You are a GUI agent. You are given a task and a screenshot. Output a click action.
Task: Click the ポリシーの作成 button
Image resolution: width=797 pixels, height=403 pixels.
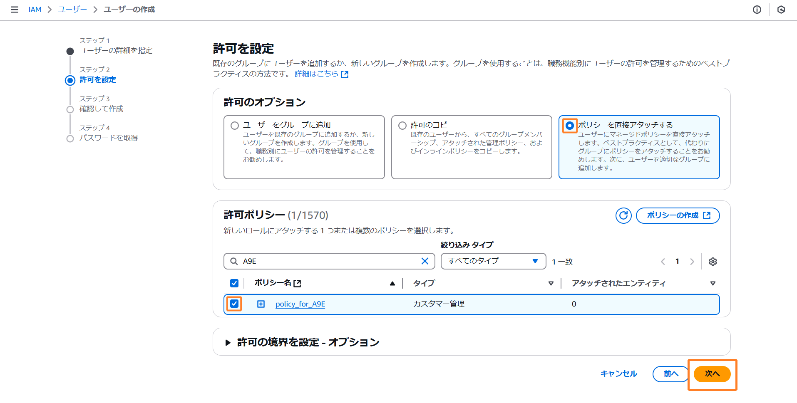[x=678, y=215]
